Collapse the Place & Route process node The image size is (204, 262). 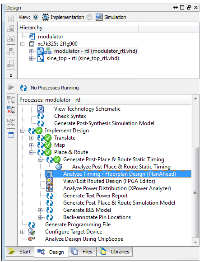(x=31, y=152)
